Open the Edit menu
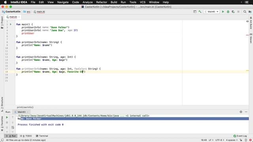 click(x=41, y=2)
